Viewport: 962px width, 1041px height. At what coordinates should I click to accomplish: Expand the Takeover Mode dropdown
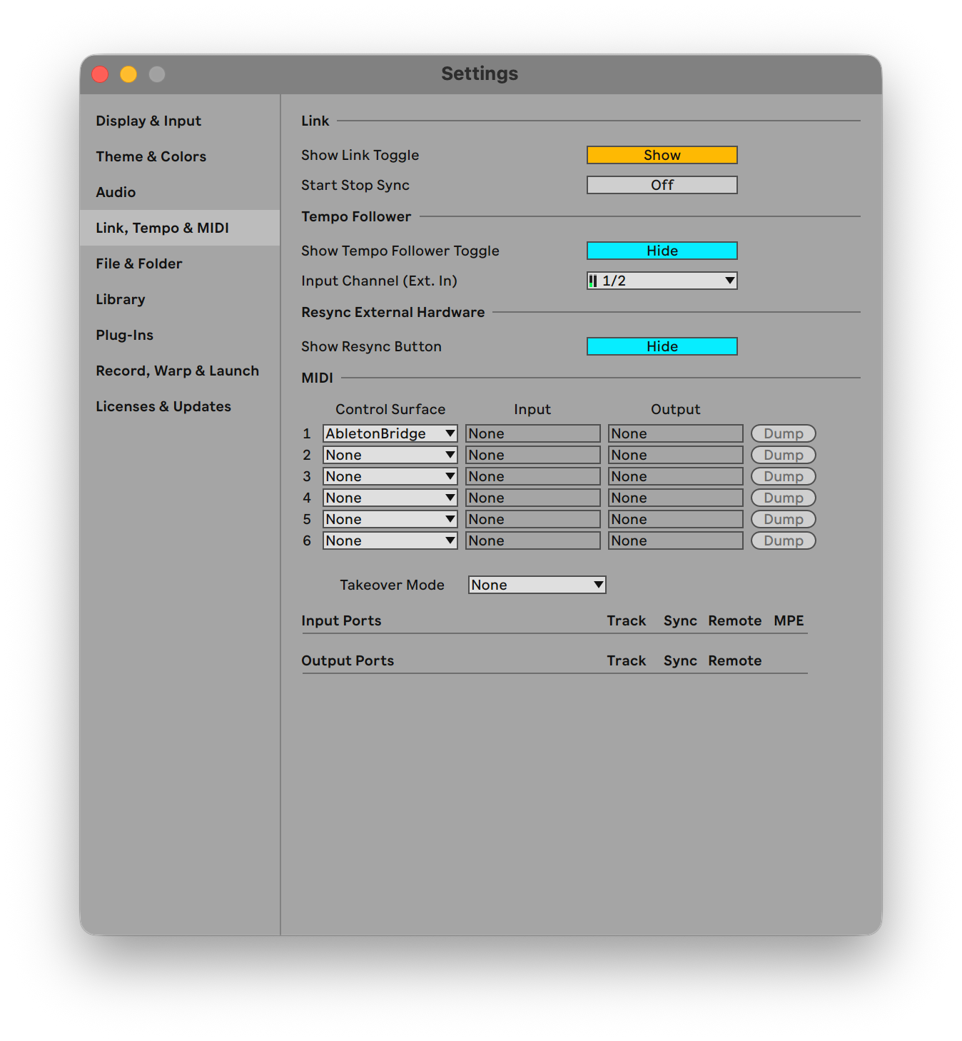(537, 585)
